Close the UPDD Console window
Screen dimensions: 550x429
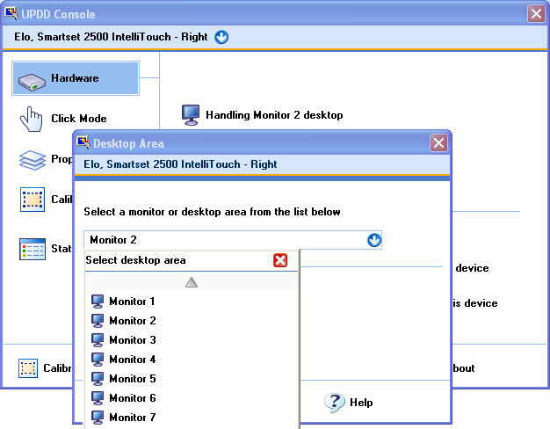click(536, 14)
